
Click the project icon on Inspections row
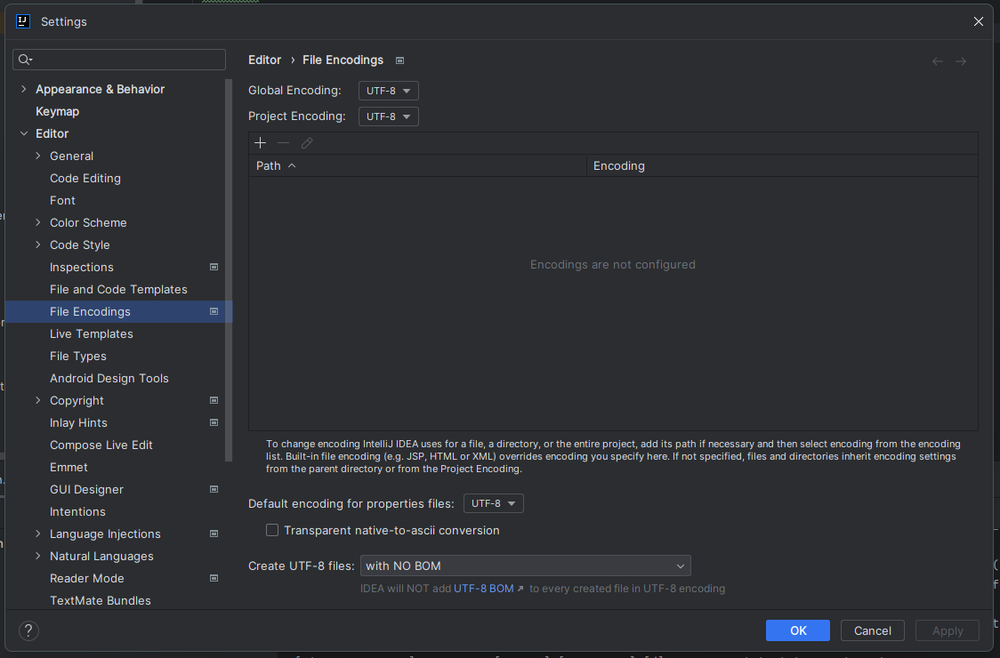[x=214, y=267]
